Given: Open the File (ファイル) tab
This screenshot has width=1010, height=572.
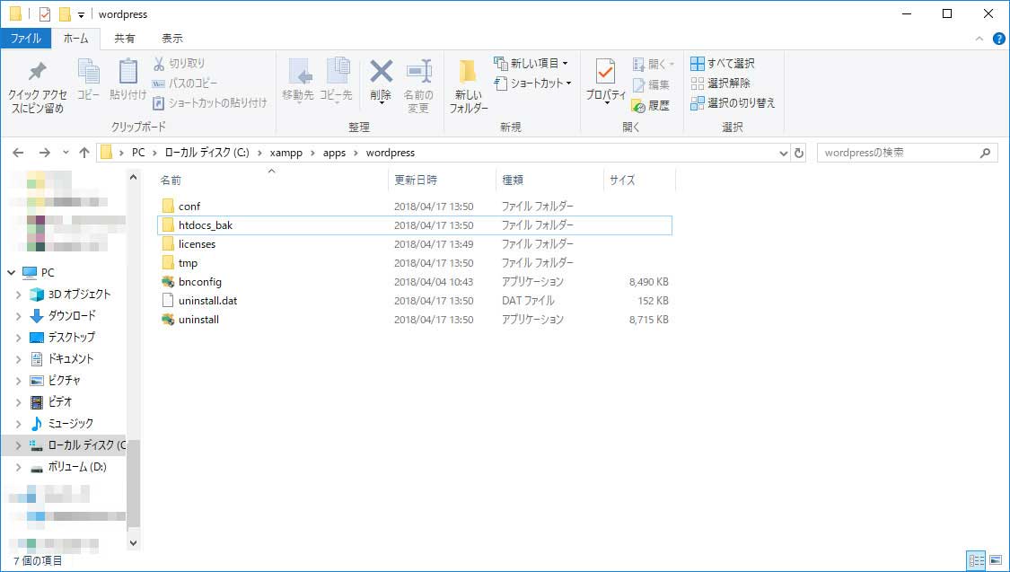Looking at the screenshot, I should coord(25,39).
